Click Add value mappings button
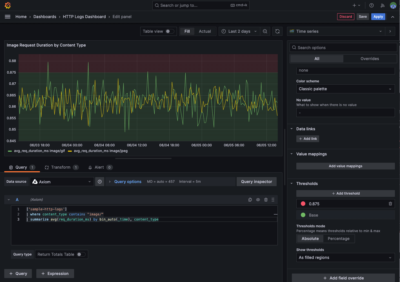The image size is (400, 282). pos(345,166)
